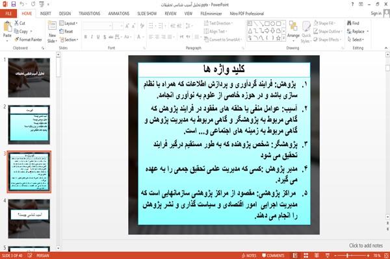Select slide 1 thumbnail
The width and height of the screenshot is (390, 259).
click(x=29, y=77)
